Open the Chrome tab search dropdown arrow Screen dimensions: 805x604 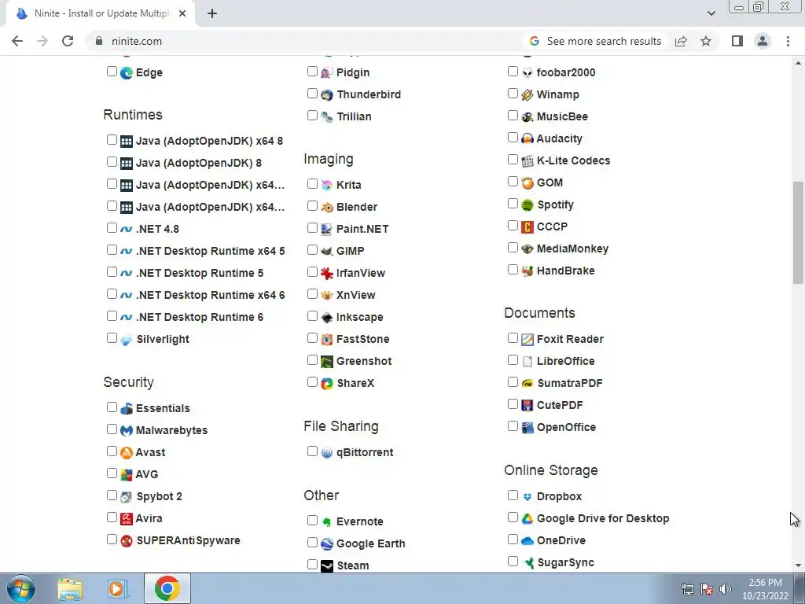pyautogui.click(x=711, y=13)
